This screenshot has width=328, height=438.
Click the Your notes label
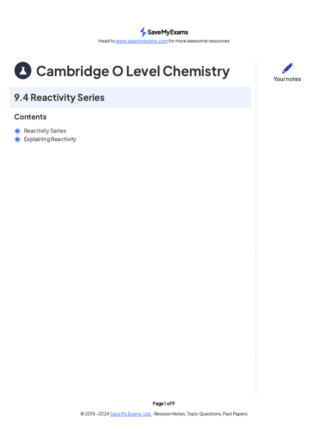[287, 79]
